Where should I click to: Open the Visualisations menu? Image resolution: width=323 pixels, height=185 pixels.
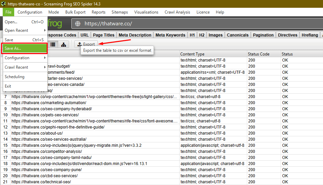[146, 12]
